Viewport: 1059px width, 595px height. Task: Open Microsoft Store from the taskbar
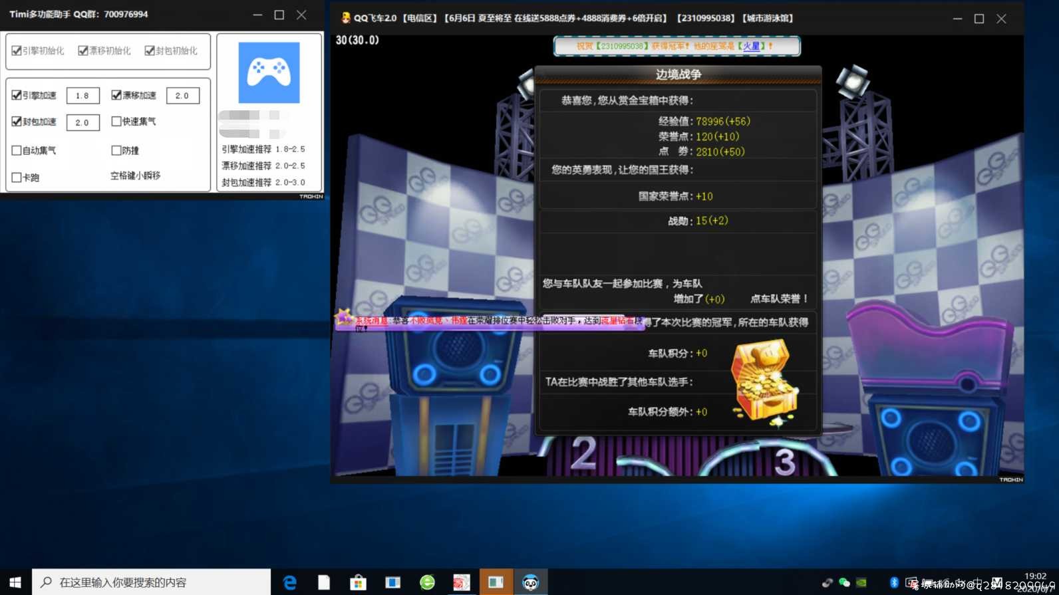click(359, 582)
